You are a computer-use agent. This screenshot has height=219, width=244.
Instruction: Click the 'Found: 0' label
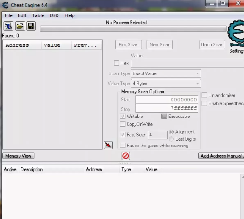[11, 35]
